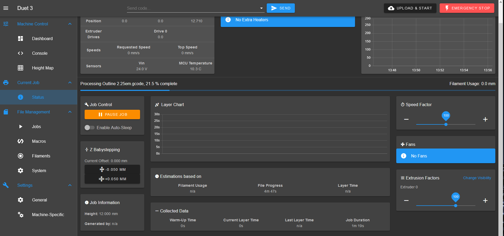The height and width of the screenshot is (236, 504).
Task: Click the job progress bar
Action: click(x=288, y=90)
